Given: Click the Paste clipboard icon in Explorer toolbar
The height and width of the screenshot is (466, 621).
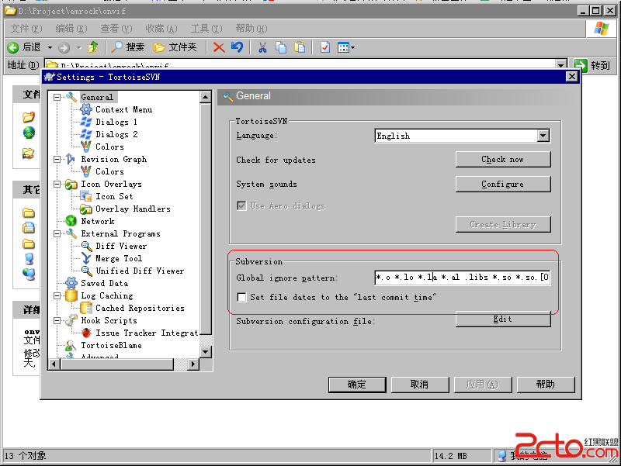Looking at the screenshot, I should pos(300,47).
